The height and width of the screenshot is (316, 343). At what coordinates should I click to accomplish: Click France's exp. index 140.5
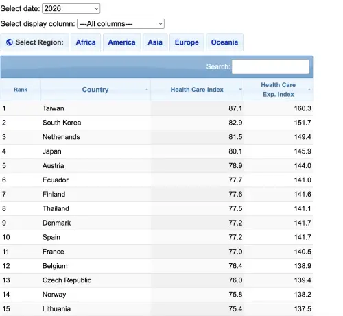pyautogui.click(x=303, y=252)
